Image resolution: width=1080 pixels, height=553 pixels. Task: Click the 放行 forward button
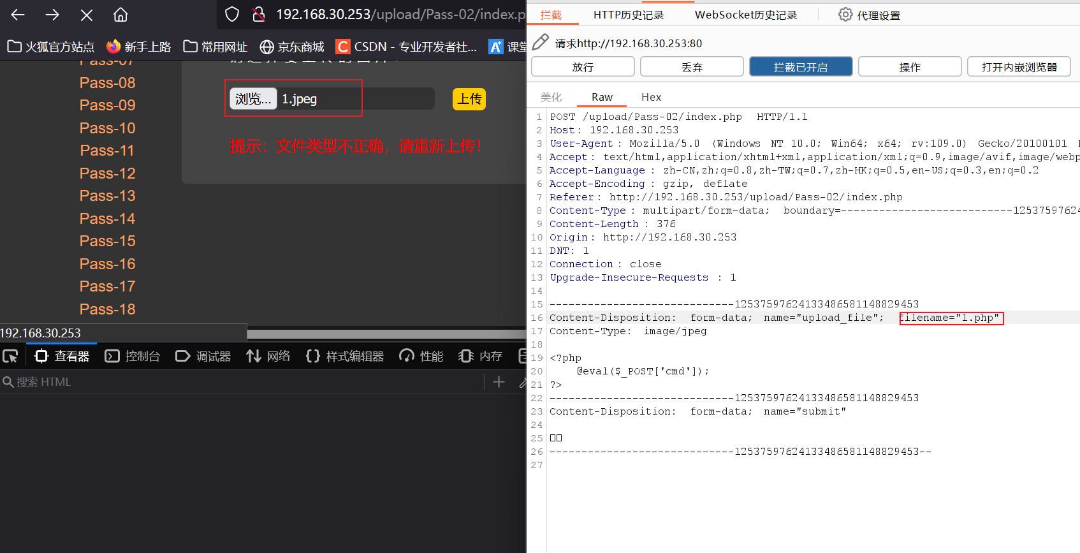coord(583,67)
